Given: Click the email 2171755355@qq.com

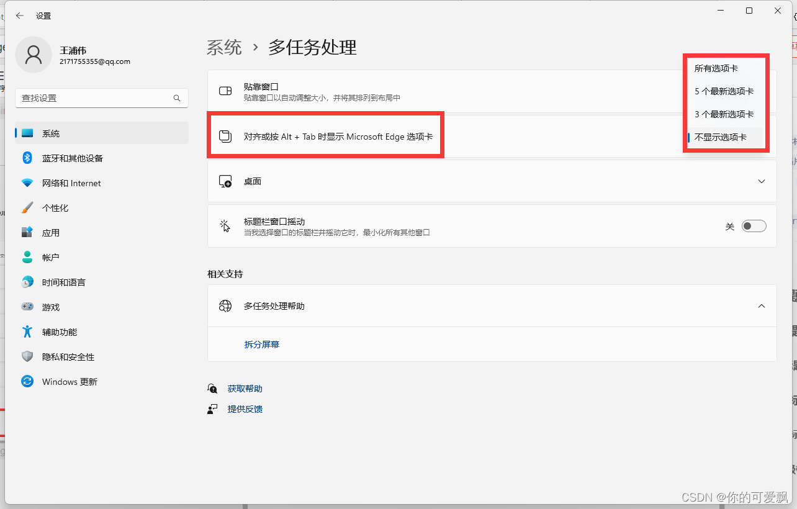Looking at the screenshot, I should (95, 61).
